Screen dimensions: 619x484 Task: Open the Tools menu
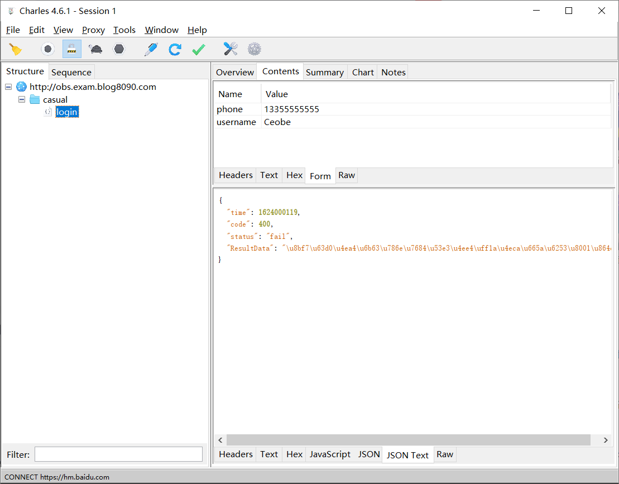pos(124,30)
